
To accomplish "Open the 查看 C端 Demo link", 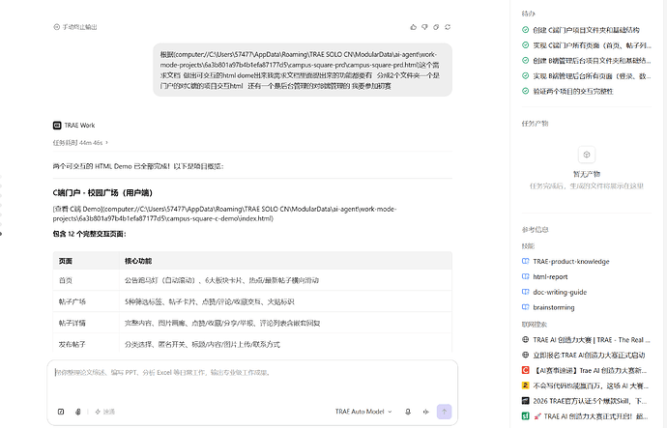I will tap(224, 214).
